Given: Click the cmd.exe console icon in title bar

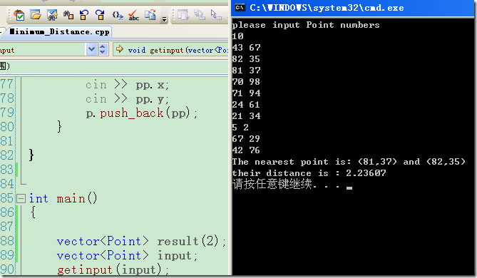Looking at the screenshot, I should [240, 8].
